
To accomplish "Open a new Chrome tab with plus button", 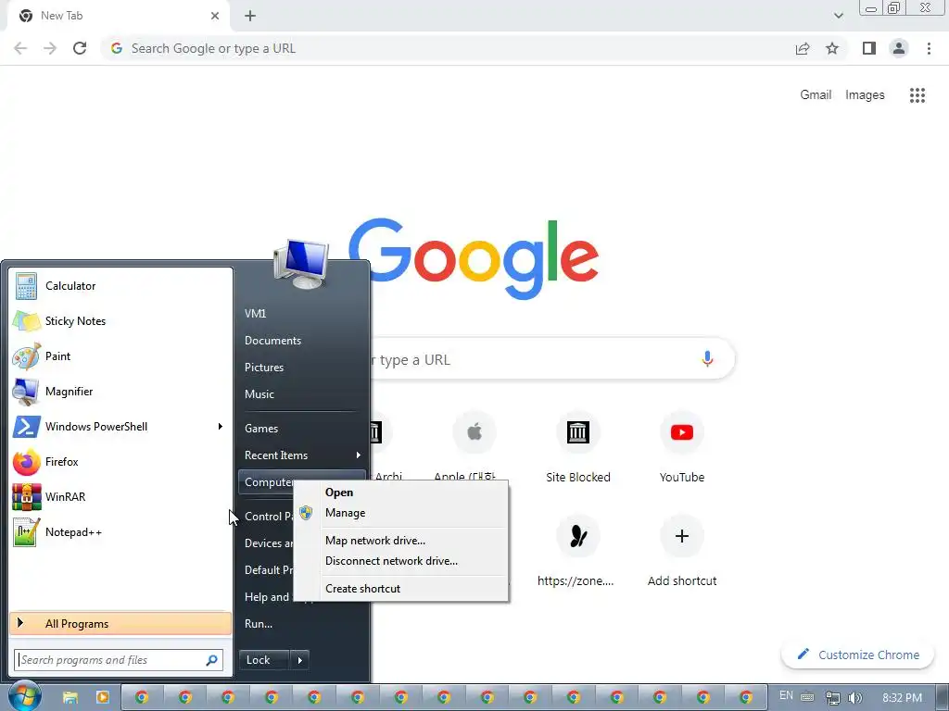I will point(250,16).
